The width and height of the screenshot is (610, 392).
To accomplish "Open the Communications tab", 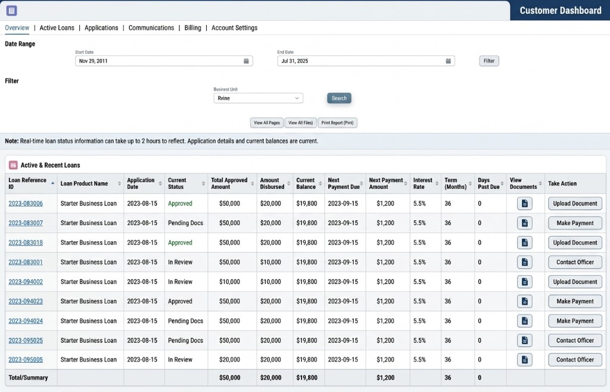I will tap(151, 28).
